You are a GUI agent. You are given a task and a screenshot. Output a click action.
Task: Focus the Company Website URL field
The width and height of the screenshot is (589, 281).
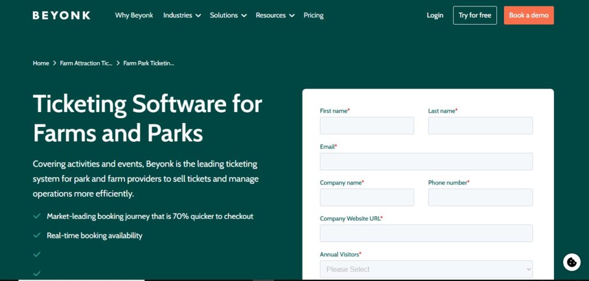(426, 233)
